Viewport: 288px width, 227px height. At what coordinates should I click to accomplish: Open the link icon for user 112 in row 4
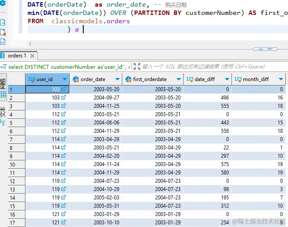(64, 114)
